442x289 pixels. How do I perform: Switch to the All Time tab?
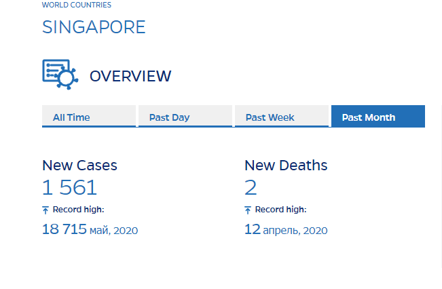click(89, 116)
